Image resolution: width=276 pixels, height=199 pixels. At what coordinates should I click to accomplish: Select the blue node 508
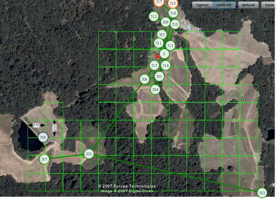(x=43, y=137)
